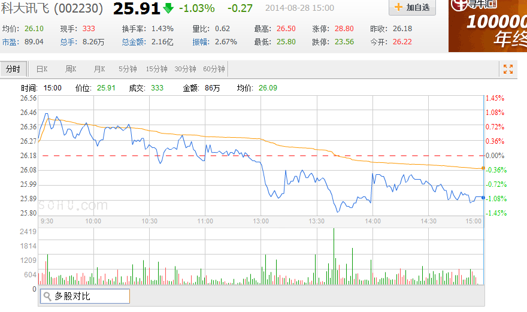Click the 100000 年终 advertisement banner

click(x=487, y=26)
